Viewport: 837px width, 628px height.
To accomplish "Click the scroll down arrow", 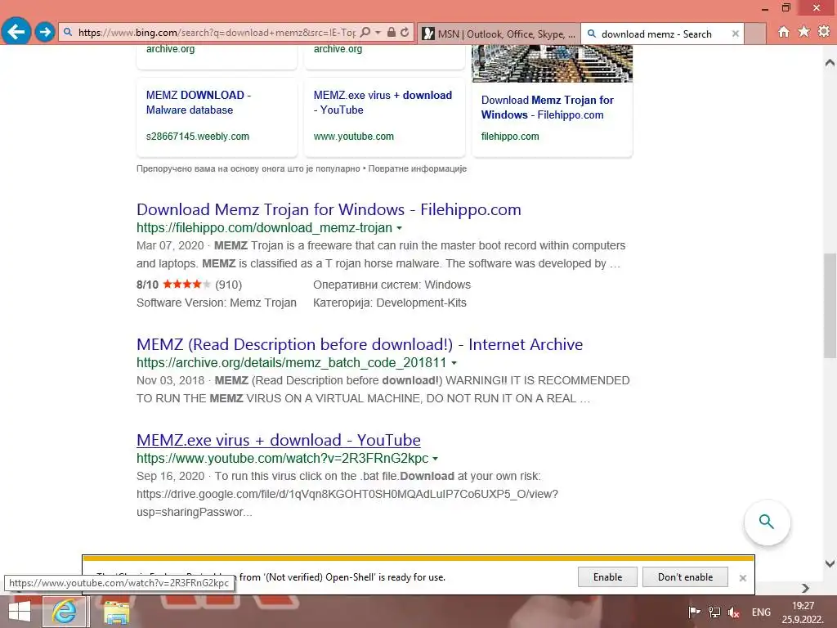I will click(x=830, y=564).
